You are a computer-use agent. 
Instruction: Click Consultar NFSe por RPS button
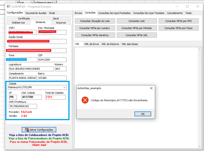[178, 21]
